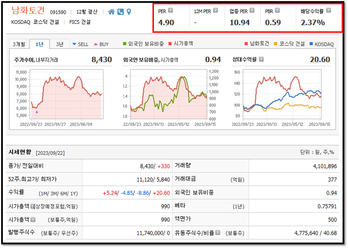The width and height of the screenshot is (348, 248).
Task: Click the 종가/ 전일대비 row label
Action: pyautogui.click(x=26, y=166)
